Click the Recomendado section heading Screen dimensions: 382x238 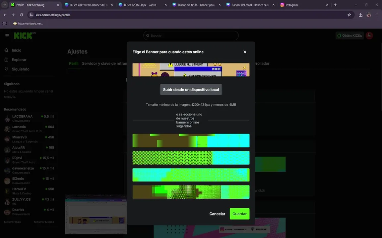pos(15,109)
